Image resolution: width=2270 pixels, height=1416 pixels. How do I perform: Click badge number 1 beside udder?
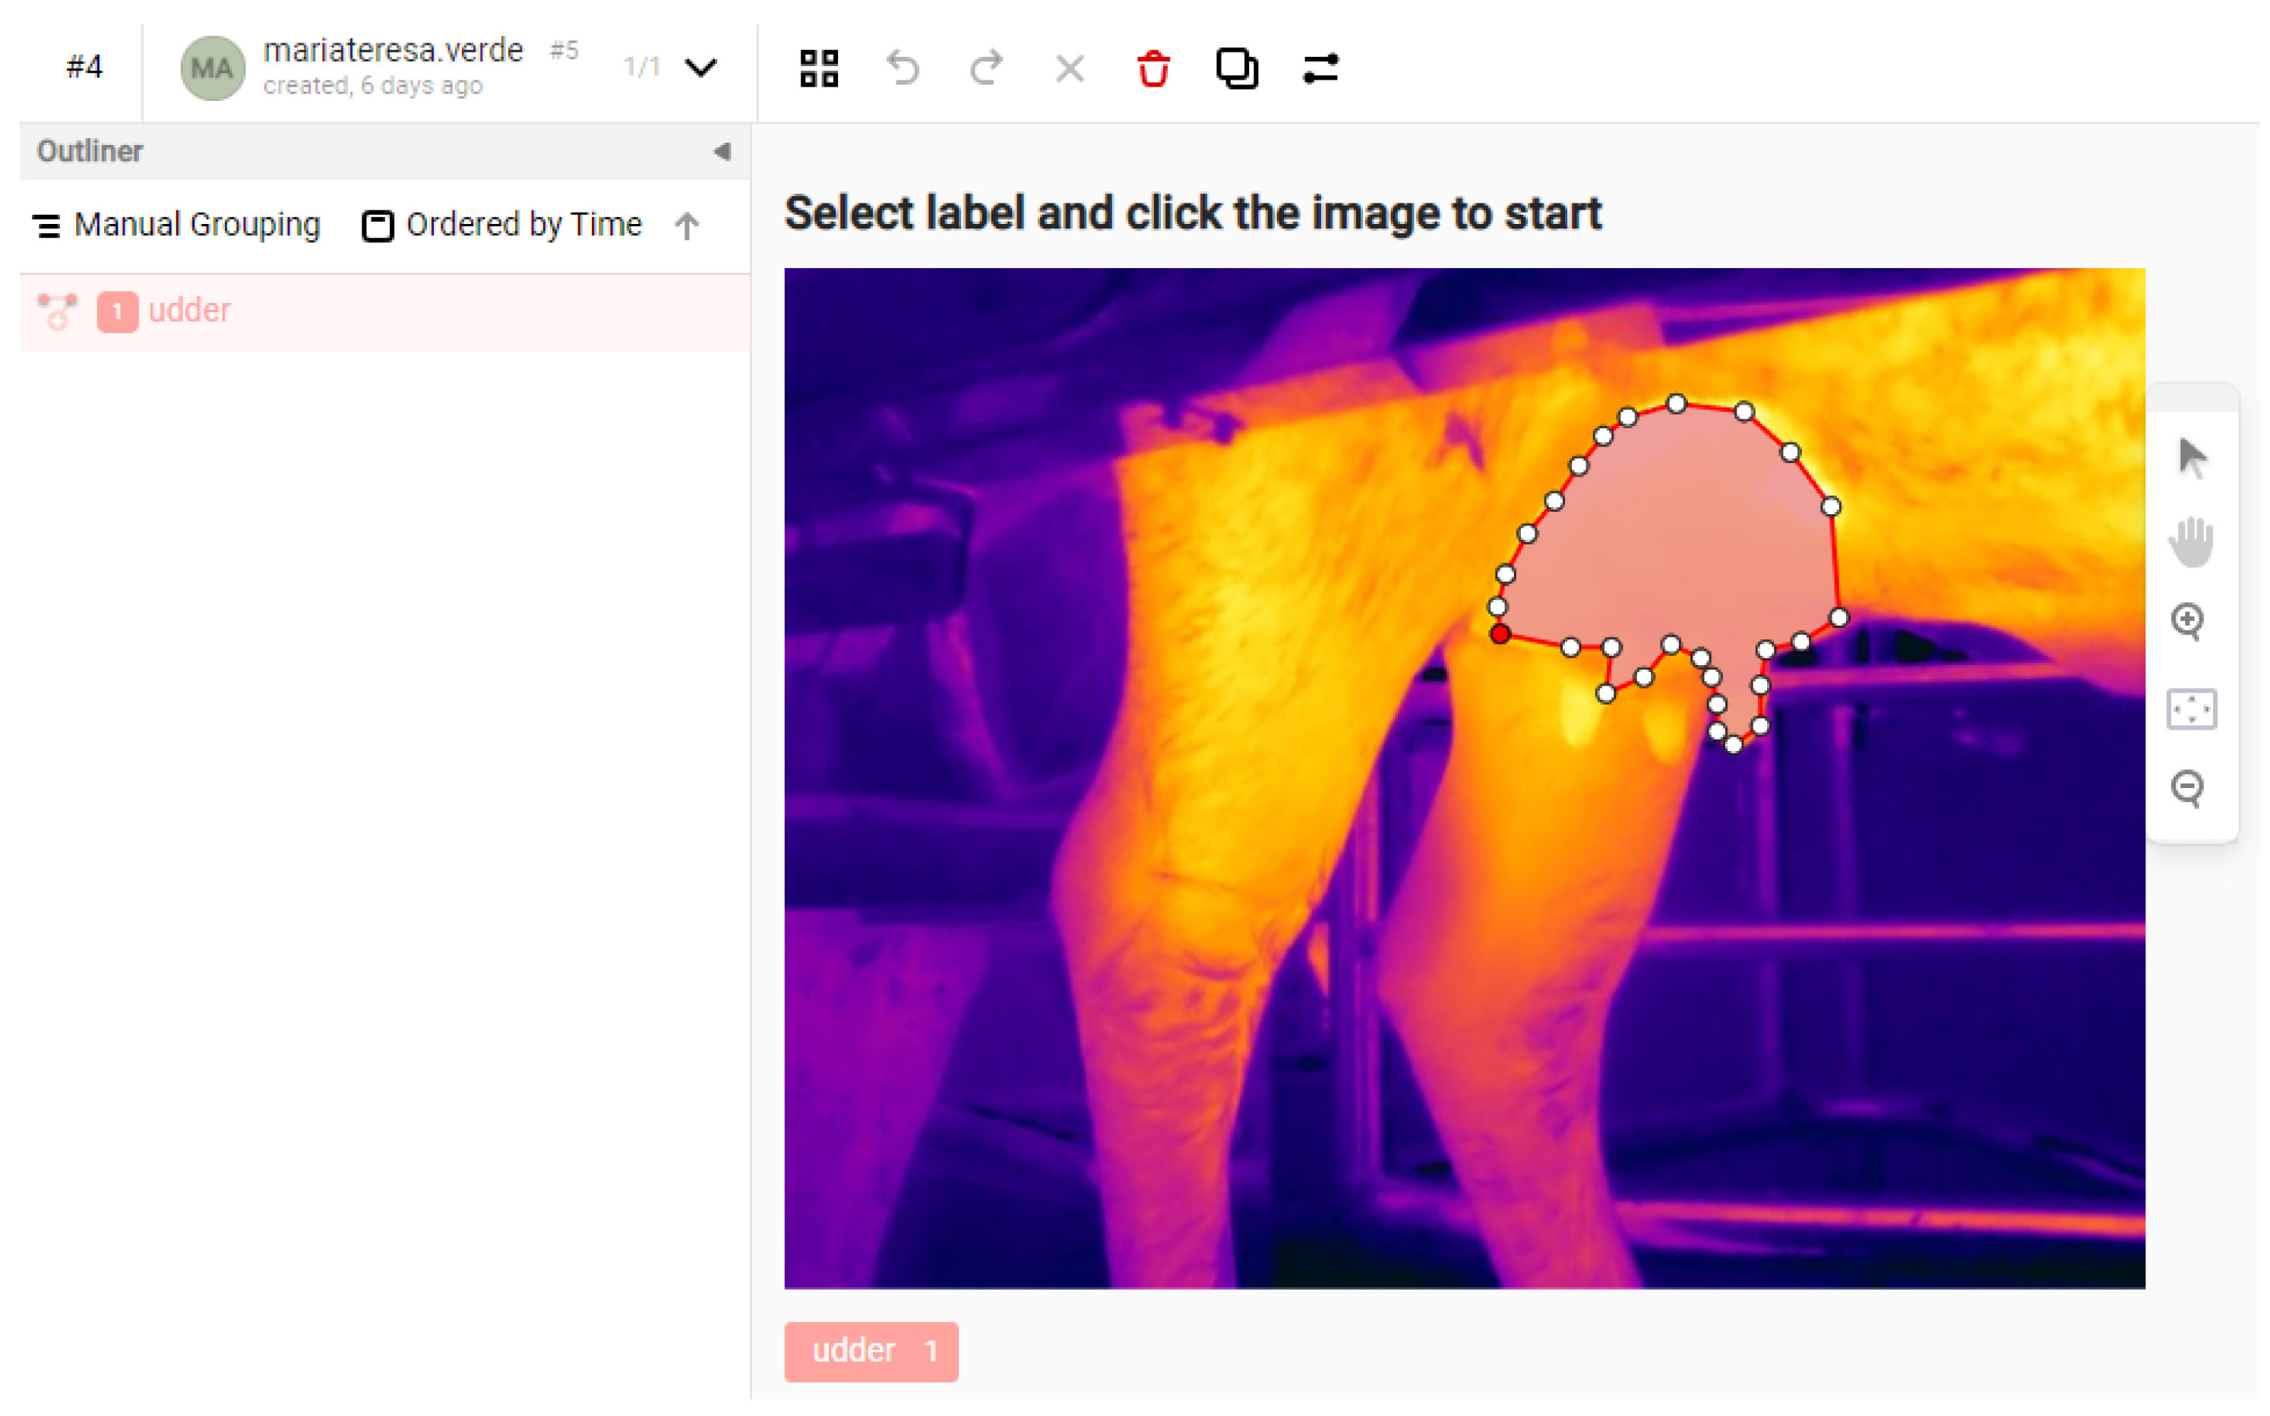tap(118, 313)
